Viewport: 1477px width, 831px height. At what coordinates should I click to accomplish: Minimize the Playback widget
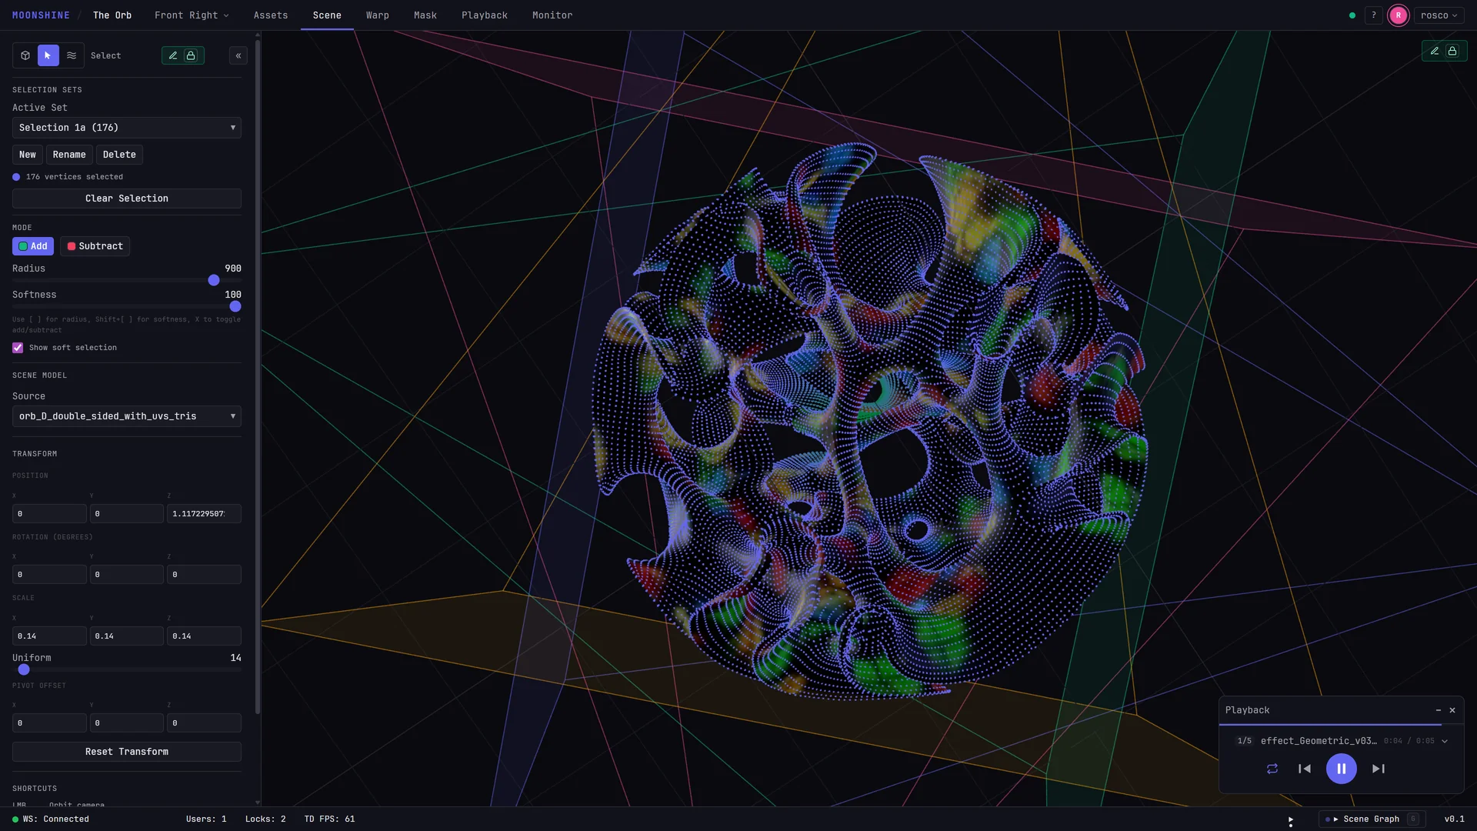point(1439,710)
